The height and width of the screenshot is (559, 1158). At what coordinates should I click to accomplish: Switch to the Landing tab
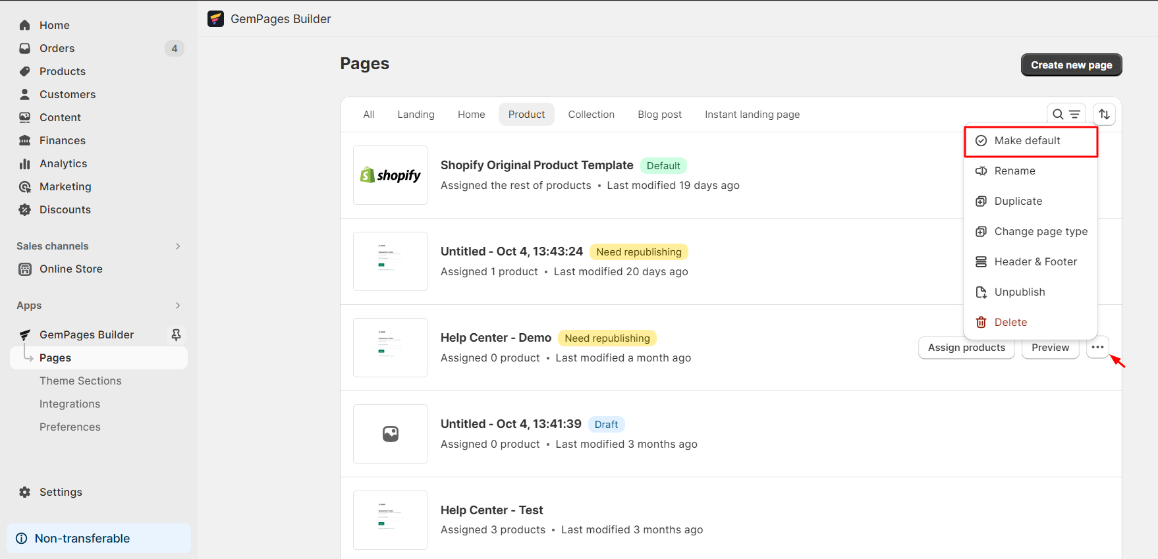click(416, 115)
